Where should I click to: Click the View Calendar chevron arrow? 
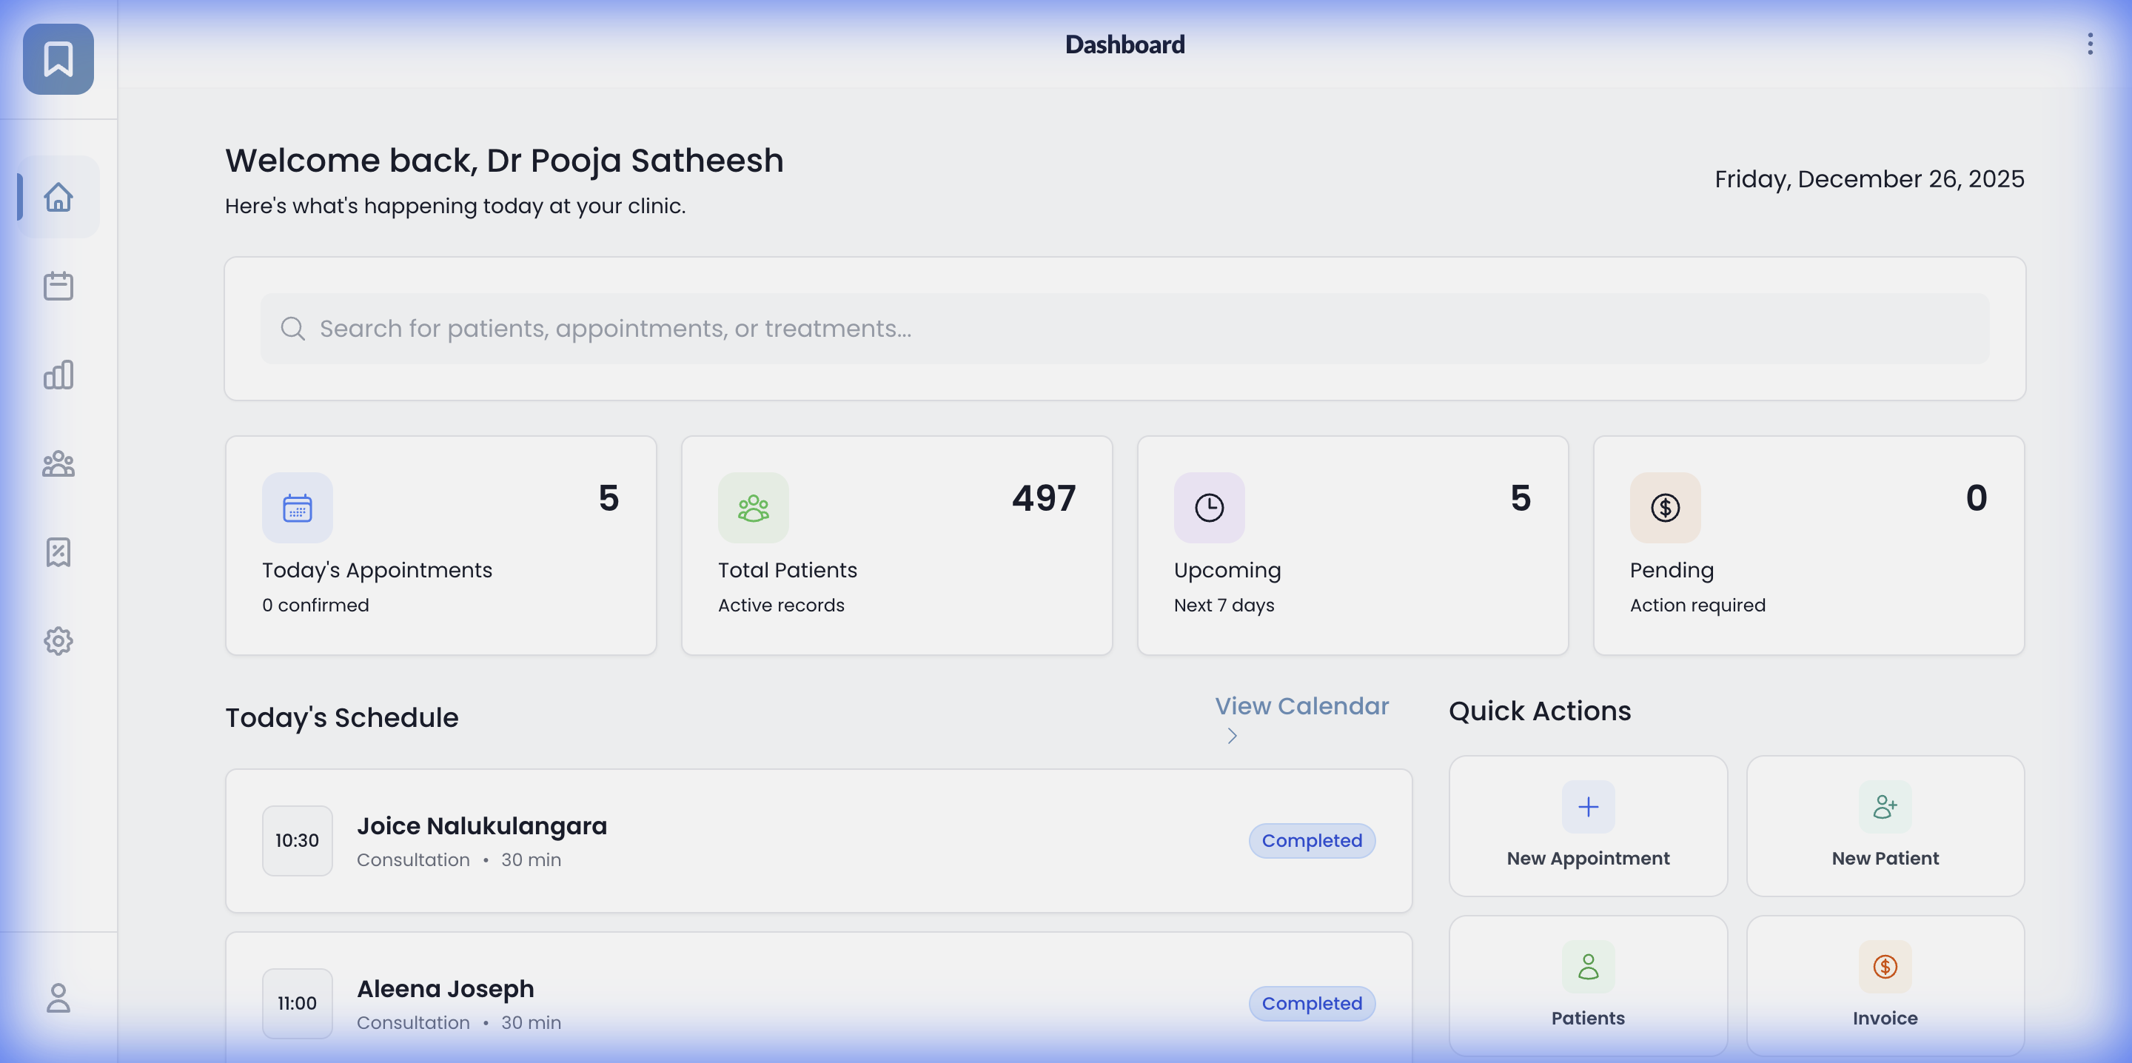[1232, 736]
